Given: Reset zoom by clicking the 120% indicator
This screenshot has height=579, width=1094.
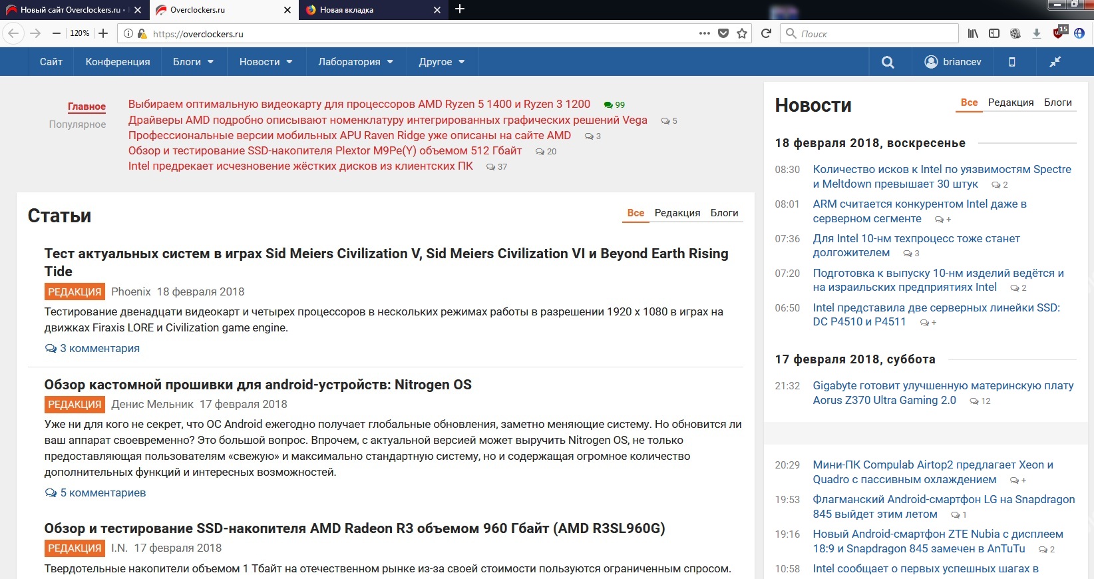Looking at the screenshot, I should [80, 33].
